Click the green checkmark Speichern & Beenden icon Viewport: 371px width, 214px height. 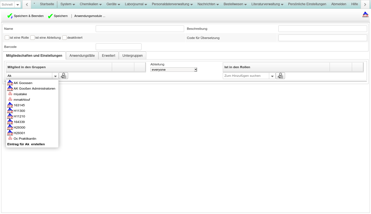coord(10,16)
